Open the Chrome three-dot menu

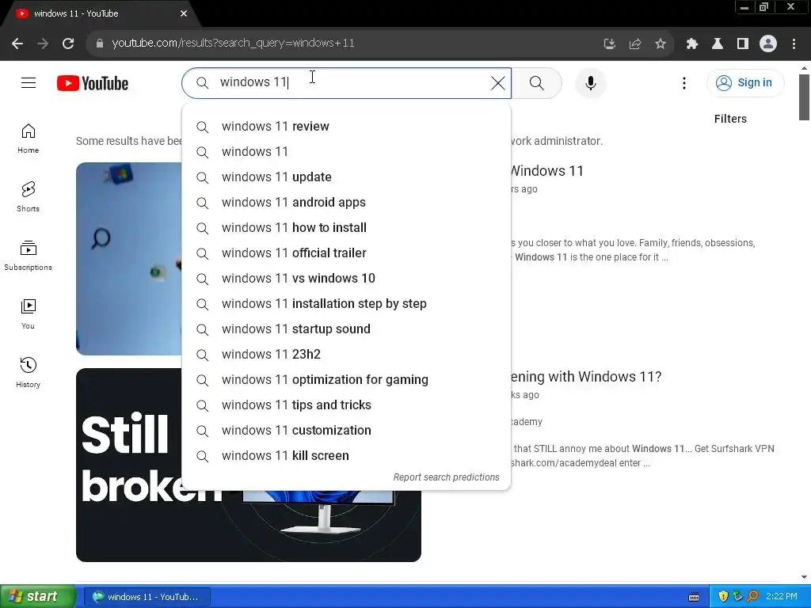[794, 44]
